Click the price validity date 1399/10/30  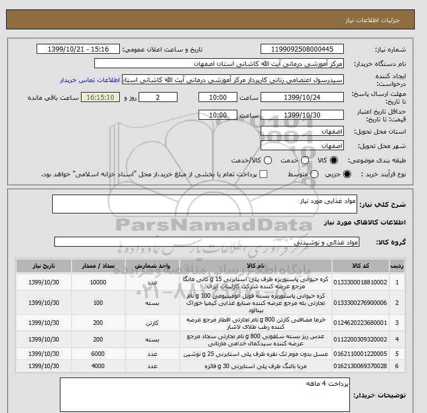[302, 115]
